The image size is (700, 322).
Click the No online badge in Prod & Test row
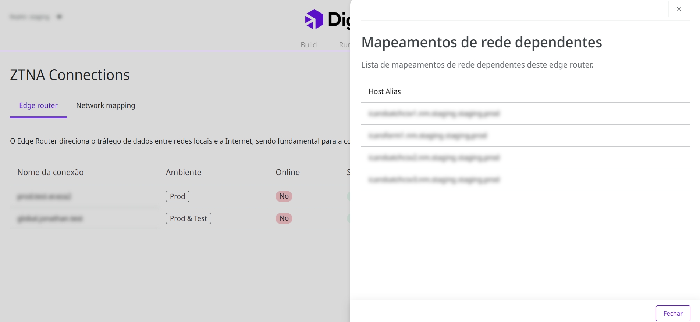[x=284, y=218]
